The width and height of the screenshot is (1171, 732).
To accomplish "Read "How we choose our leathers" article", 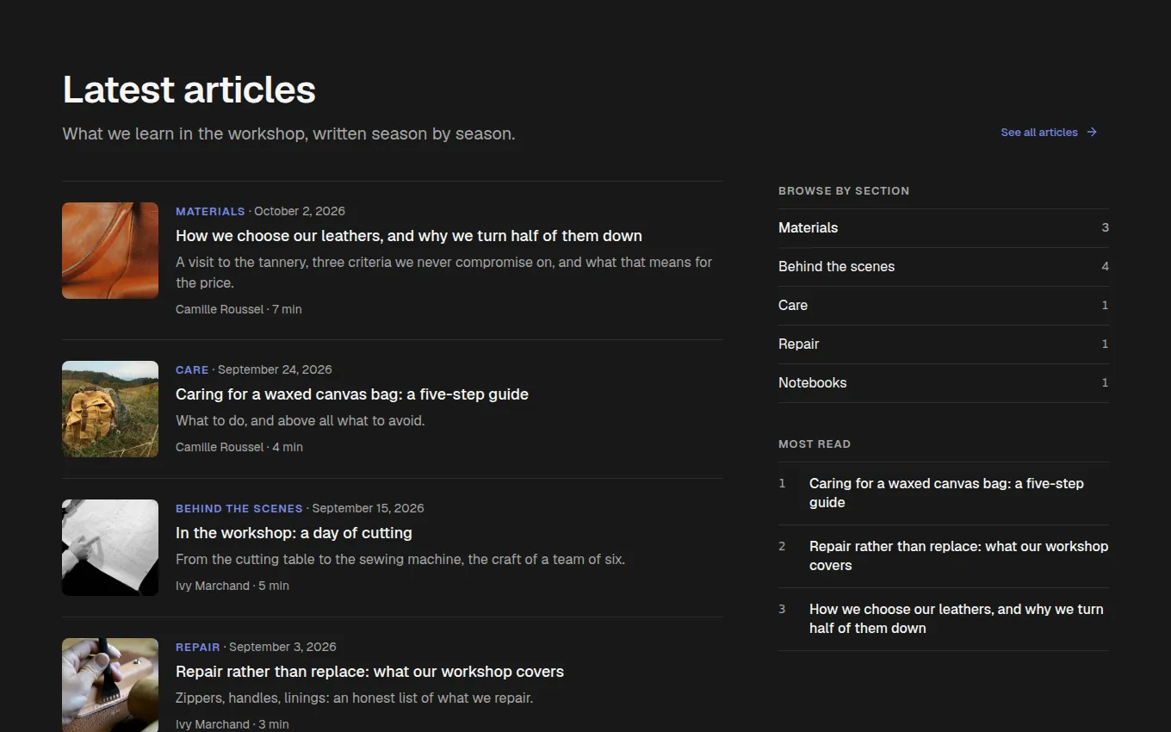I will (409, 236).
